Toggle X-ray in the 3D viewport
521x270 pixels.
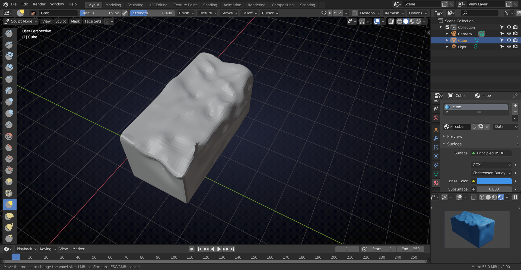point(391,21)
